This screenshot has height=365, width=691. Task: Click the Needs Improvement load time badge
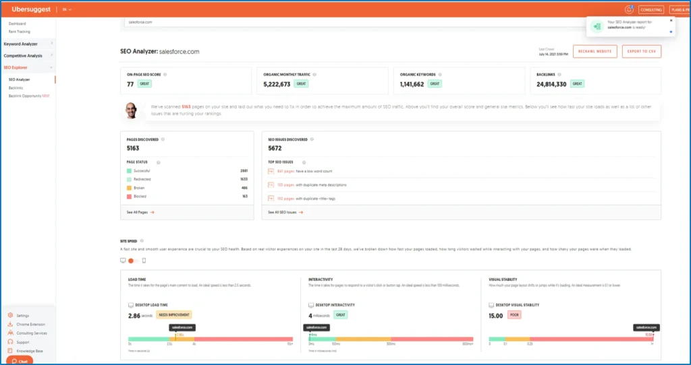pos(174,315)
